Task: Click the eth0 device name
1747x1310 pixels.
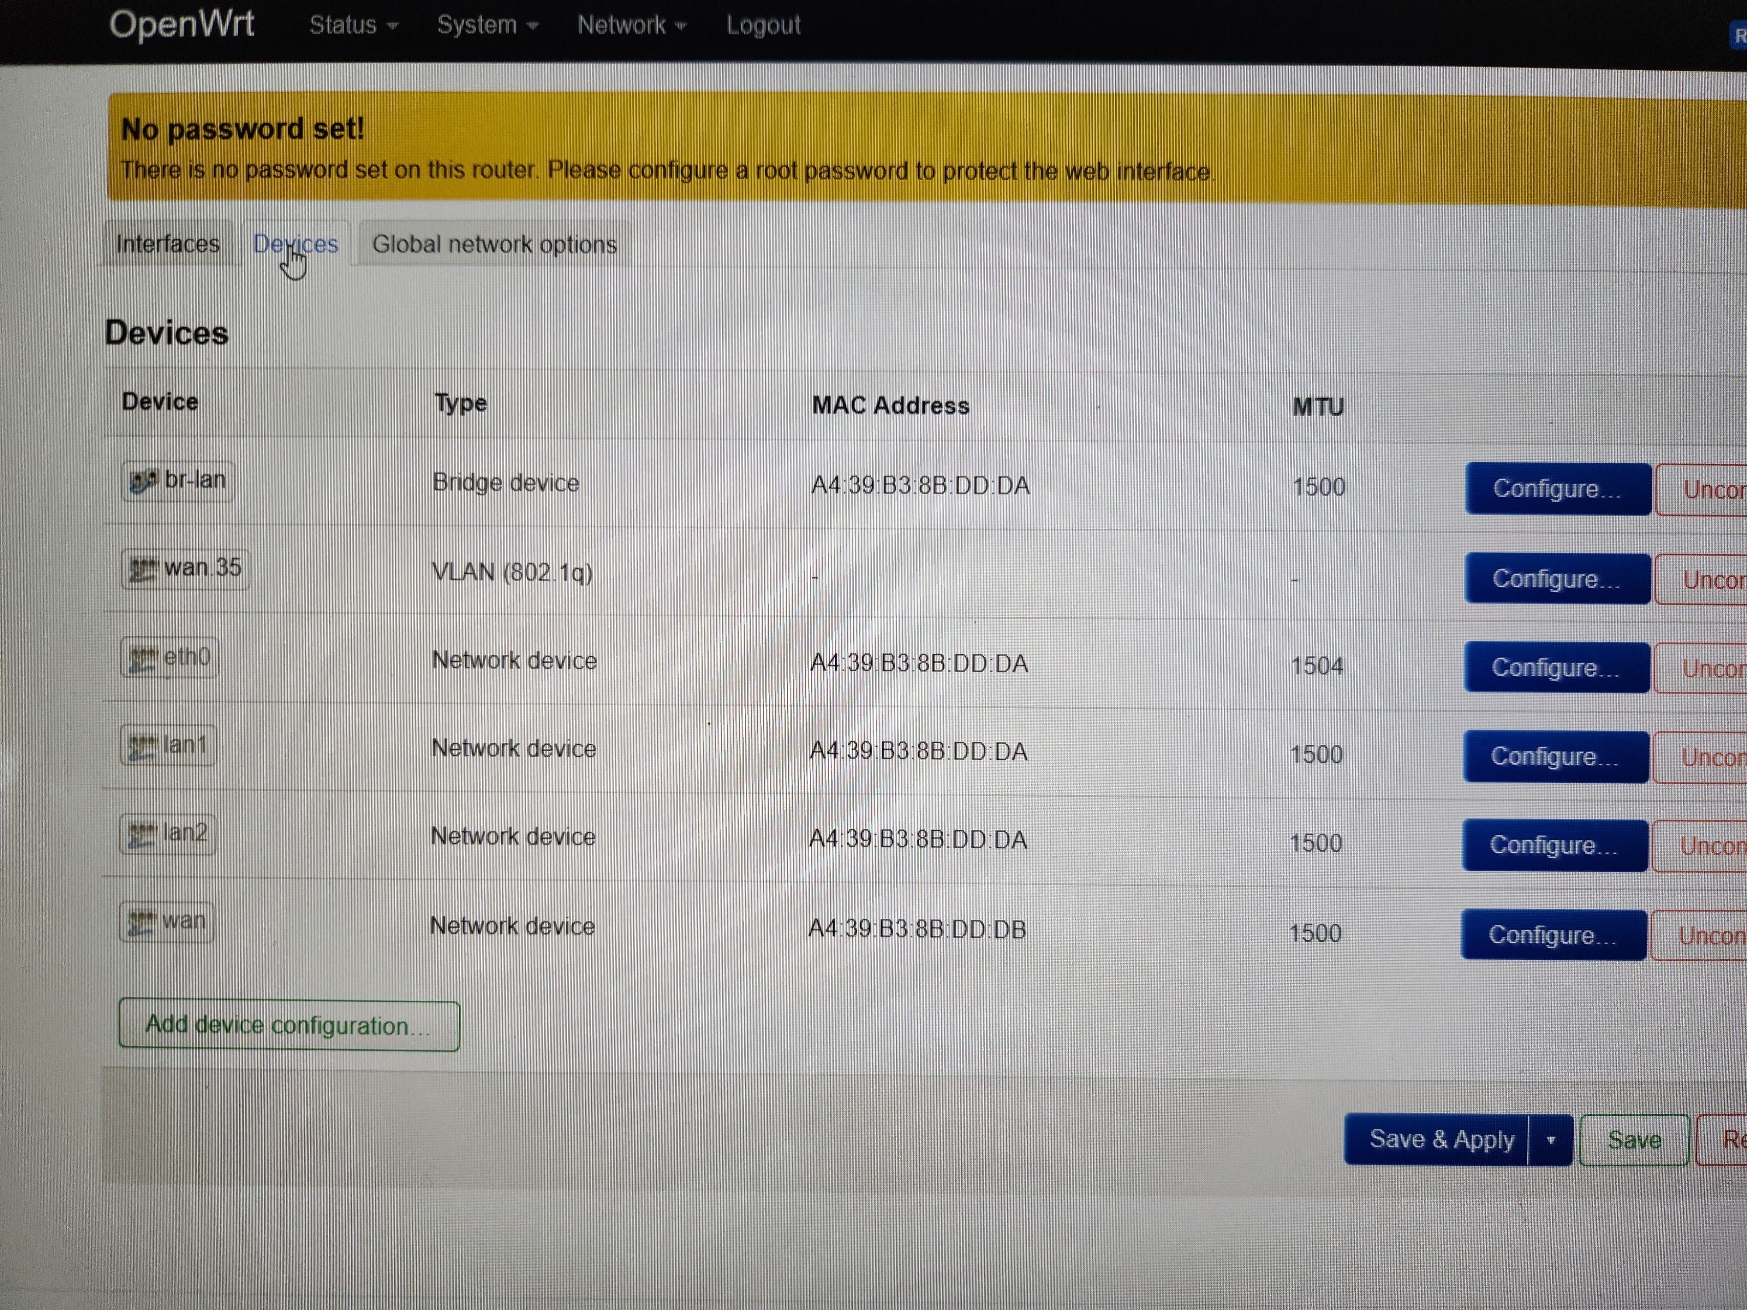Action: 186,656
